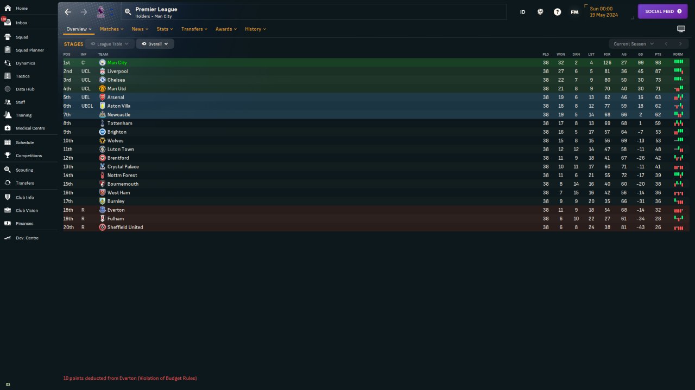Click the small icon at sidebar bottom
695x390 pixels.
click(x=8, y=385)
